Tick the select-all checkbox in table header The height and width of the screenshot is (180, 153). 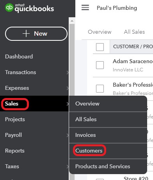pos(100,47)
